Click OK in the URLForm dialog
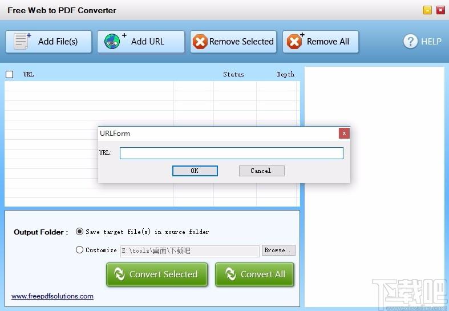 (195, 171)
